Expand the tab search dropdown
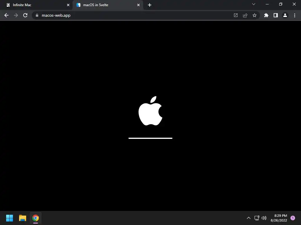The image size is (301, 225). [x=254, y=4]
